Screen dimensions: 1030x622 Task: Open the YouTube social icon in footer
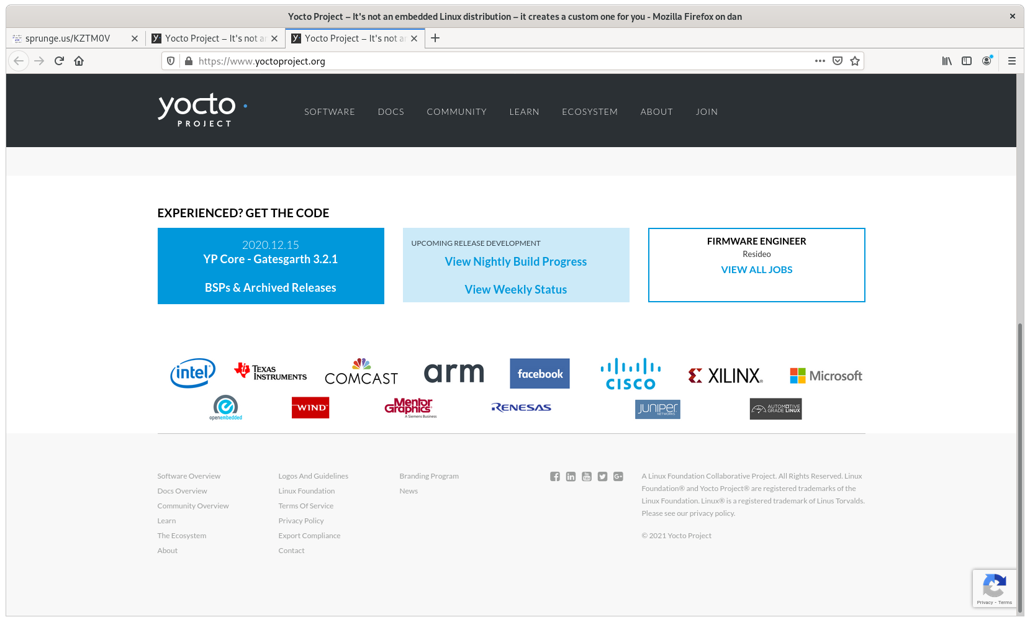click(x=587, y=476)
